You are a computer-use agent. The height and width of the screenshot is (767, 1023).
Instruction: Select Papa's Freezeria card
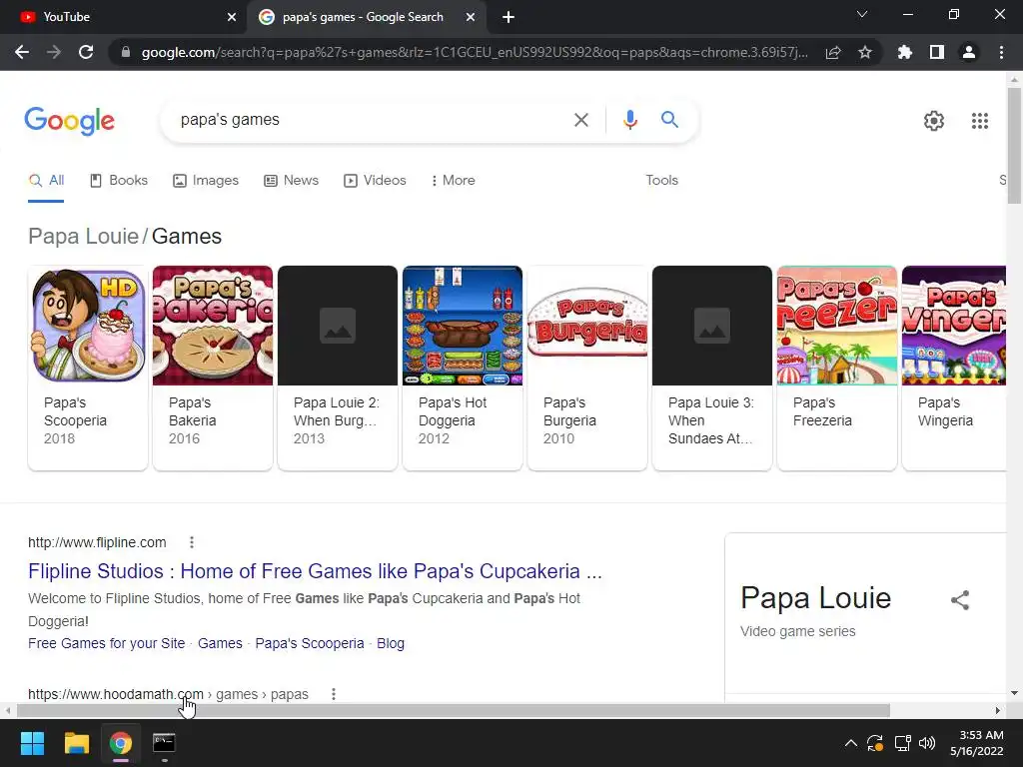click(837, 368)
